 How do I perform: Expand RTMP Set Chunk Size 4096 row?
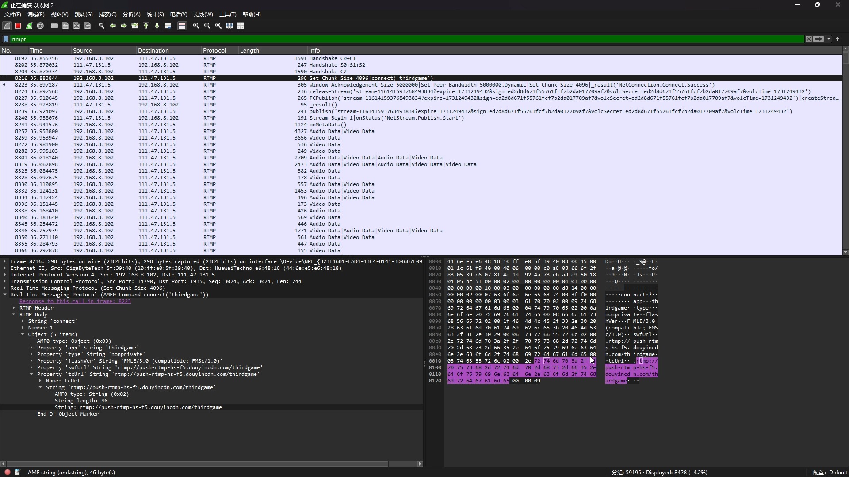tap(5, 288)
